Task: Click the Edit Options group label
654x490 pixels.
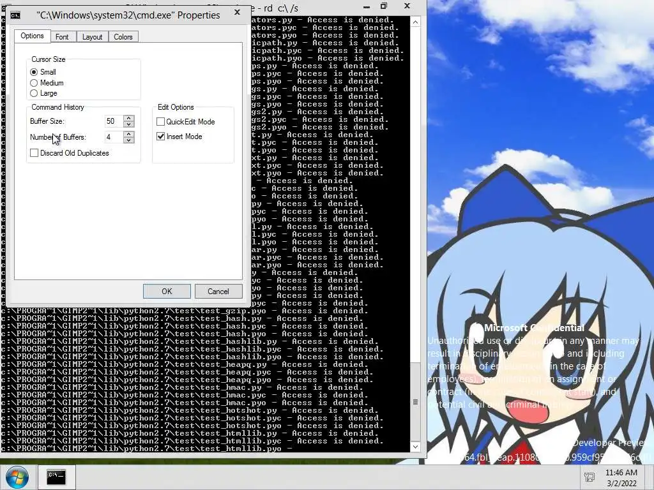Action: click(176, 107)
